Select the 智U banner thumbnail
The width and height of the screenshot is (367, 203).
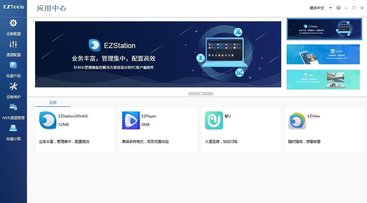[323, 80]
